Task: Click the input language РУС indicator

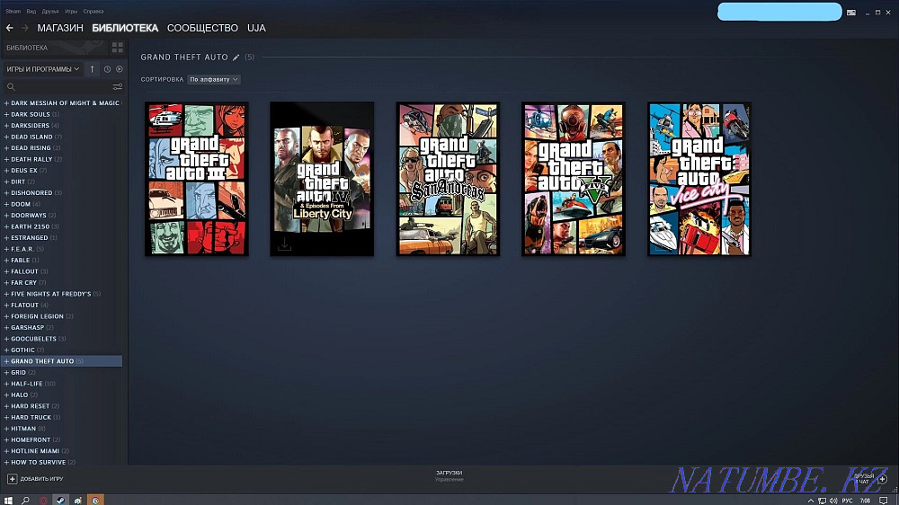Action: coord(847,501)
